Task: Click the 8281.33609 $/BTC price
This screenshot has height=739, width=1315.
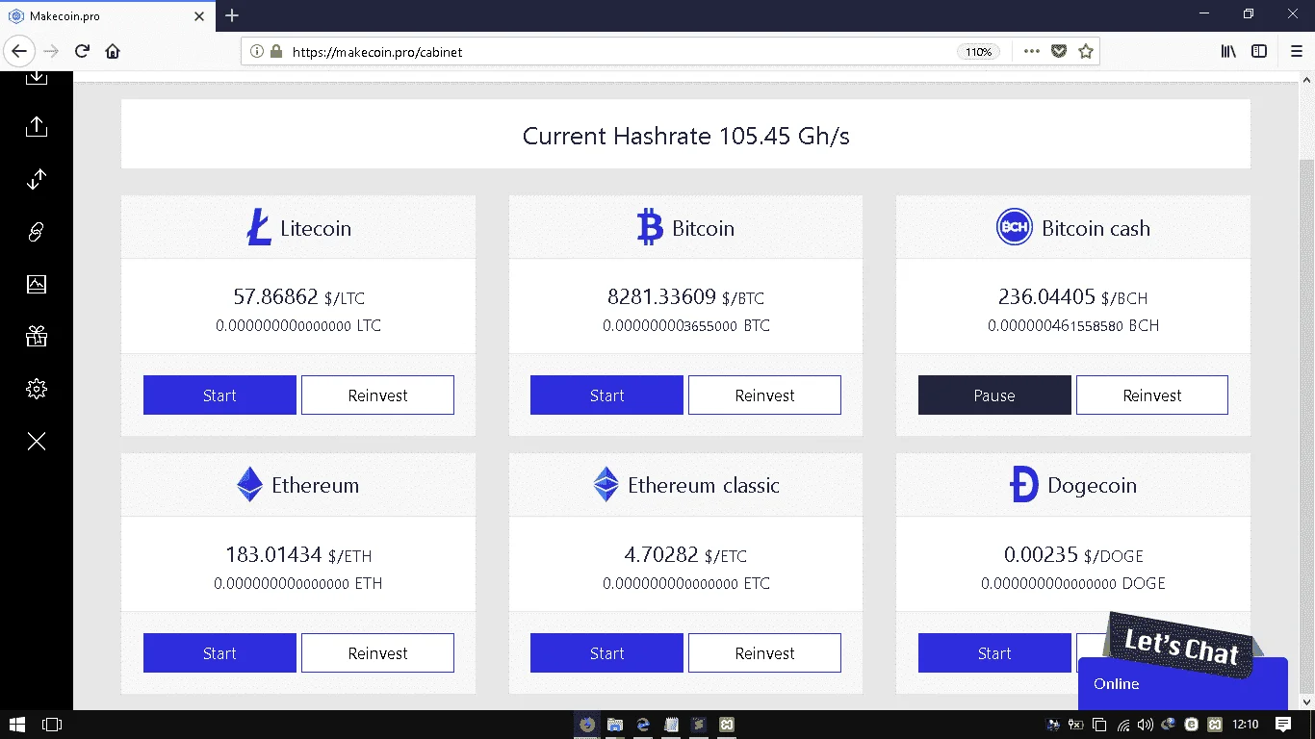Action: point(685,297)
